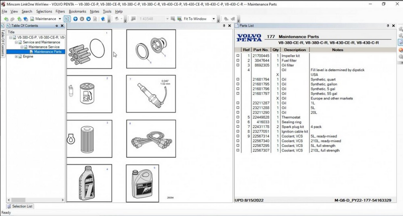Viewport: 403px width, 216px height.
Task: Click the Notes column header
Action: tap(337, 50)
